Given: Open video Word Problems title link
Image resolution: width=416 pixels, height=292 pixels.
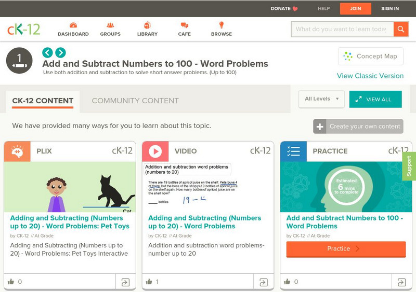Looking at the screenshot, I should pyautogui.click(x=204, y=222).
